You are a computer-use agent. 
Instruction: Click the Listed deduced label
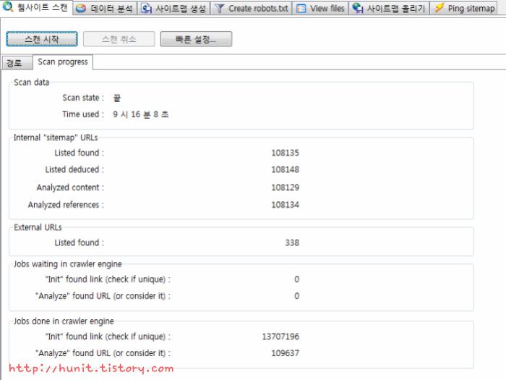coord(74,169)
